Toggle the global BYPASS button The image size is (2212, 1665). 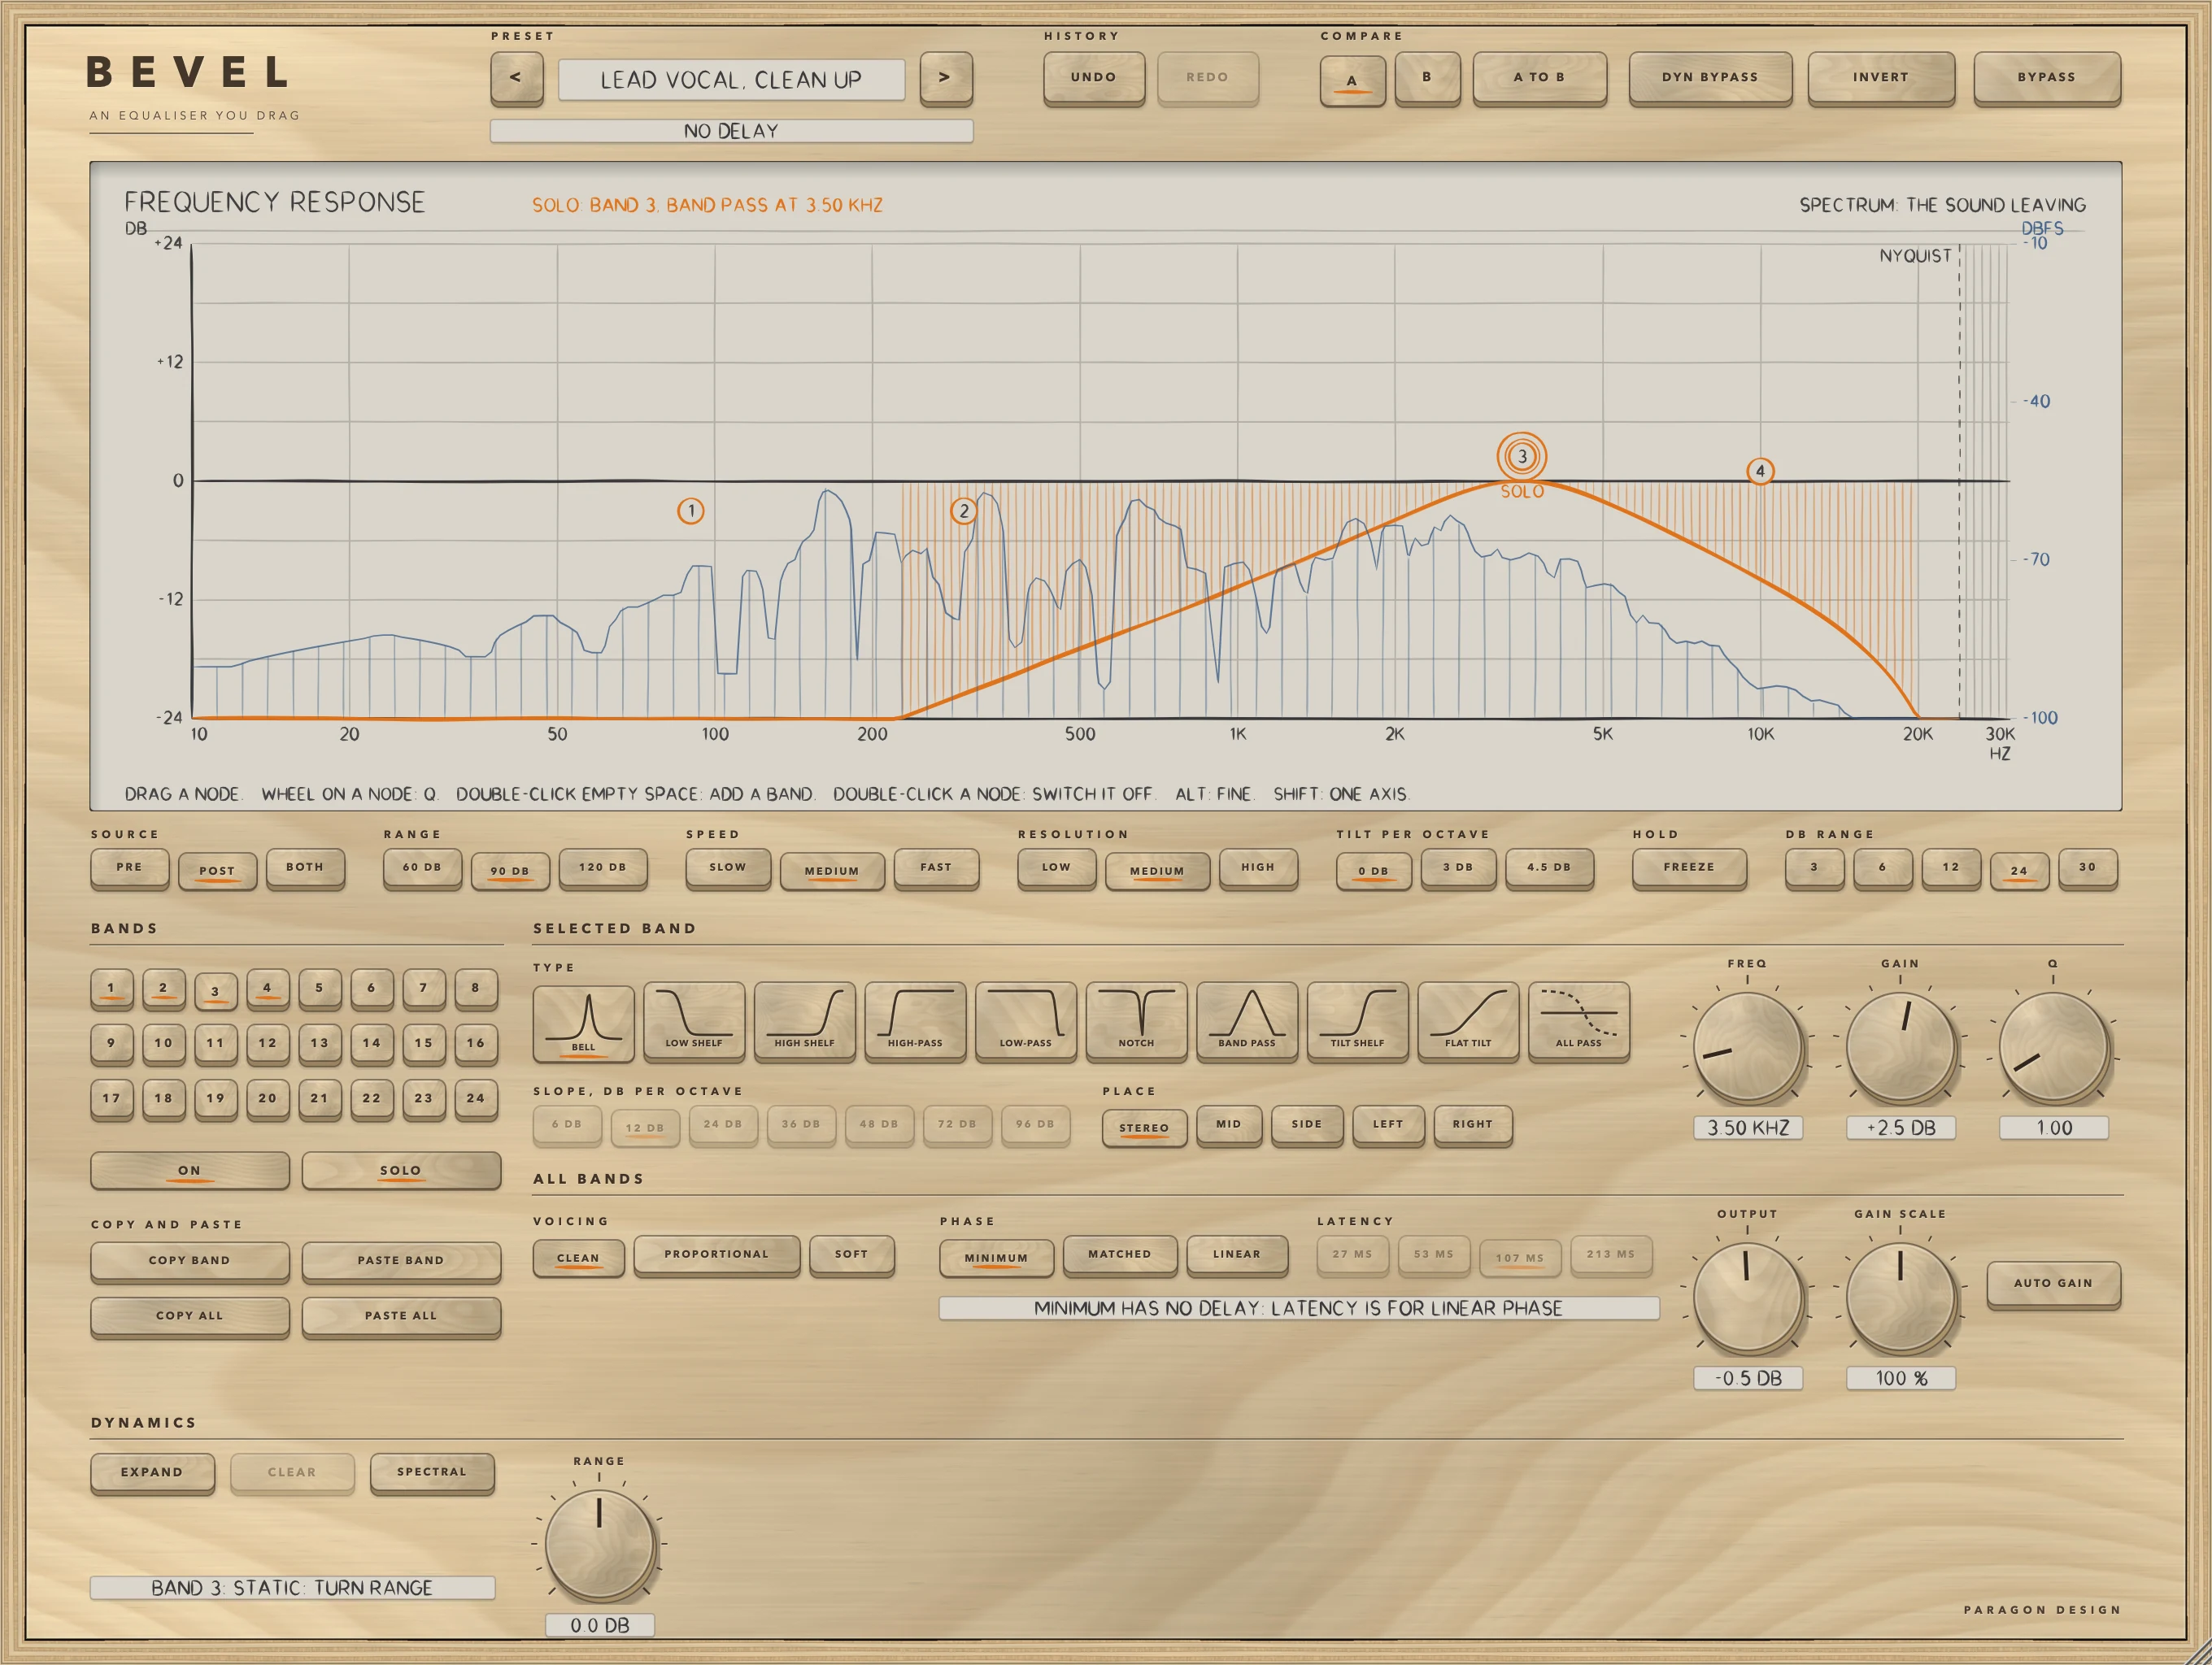point(2046,78)
